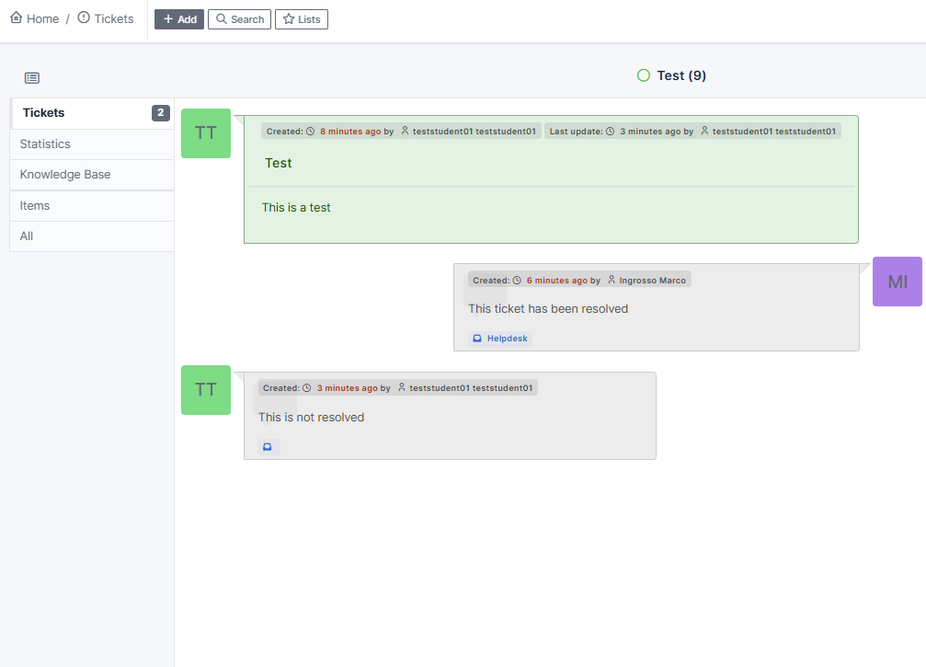The height and width of the screenshot is (667, 926).
Task: Click the Home icon in breadcrumb
Action: (16, 18)
